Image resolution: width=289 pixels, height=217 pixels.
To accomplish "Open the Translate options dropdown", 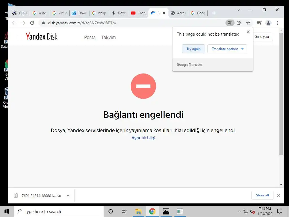I will point(227,49).
